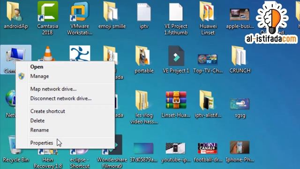The image size is (300, 169).
Task: Select the 37d05879a... image file
Action: [143, 148]
